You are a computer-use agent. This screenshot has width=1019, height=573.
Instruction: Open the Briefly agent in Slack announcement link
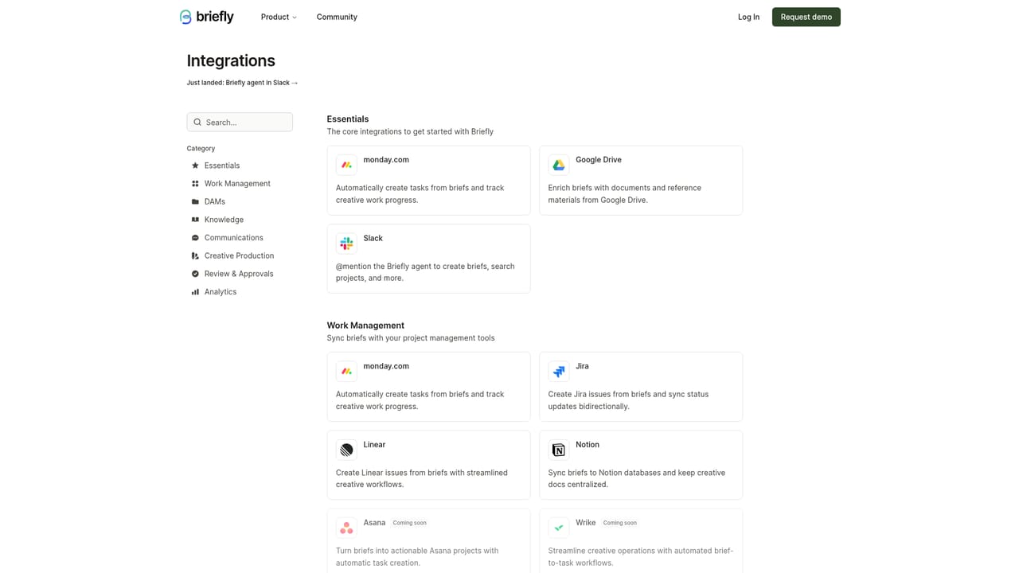point(242,83)
